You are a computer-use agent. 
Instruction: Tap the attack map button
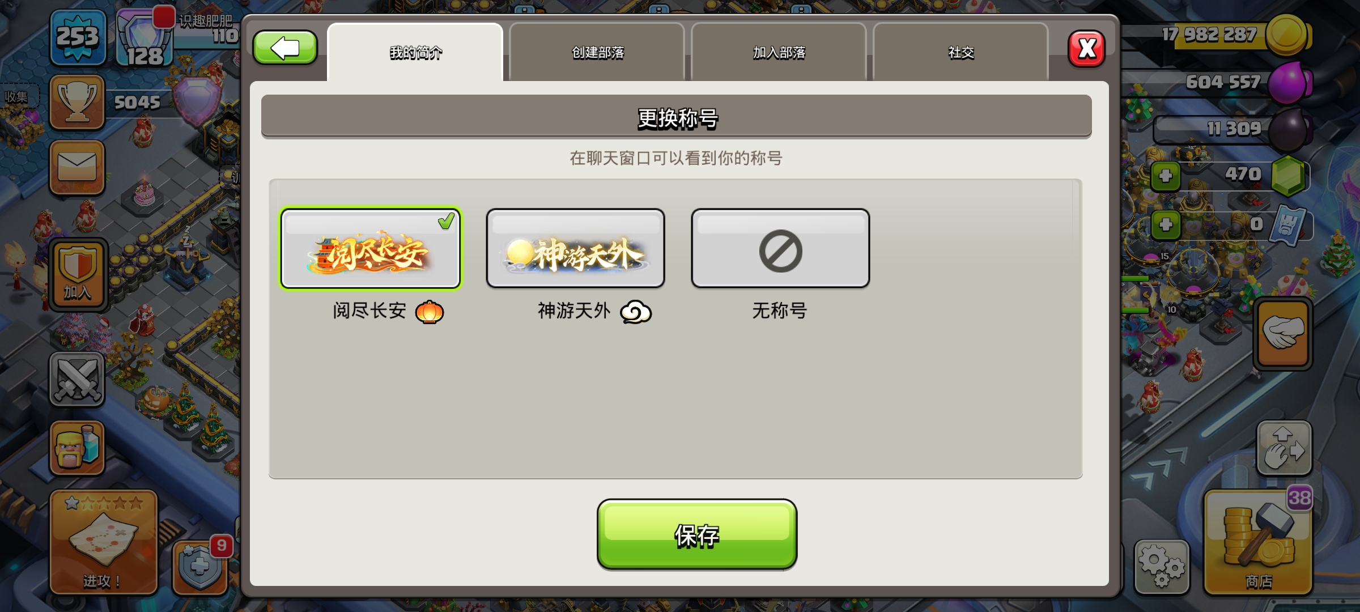[x=103, y=542]
